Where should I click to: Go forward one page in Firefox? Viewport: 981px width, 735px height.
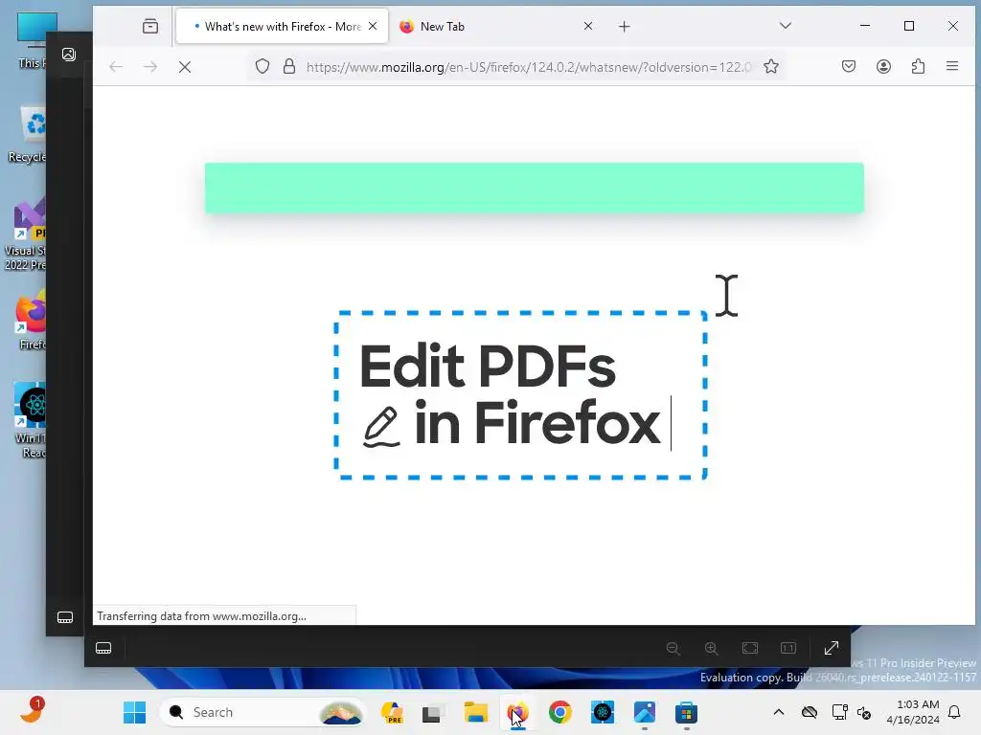point(150,67)
